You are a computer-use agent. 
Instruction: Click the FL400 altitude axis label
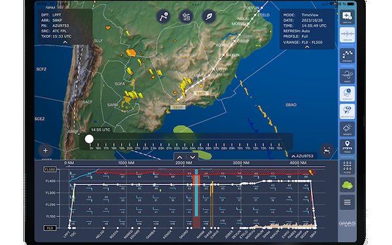point(50,181)
